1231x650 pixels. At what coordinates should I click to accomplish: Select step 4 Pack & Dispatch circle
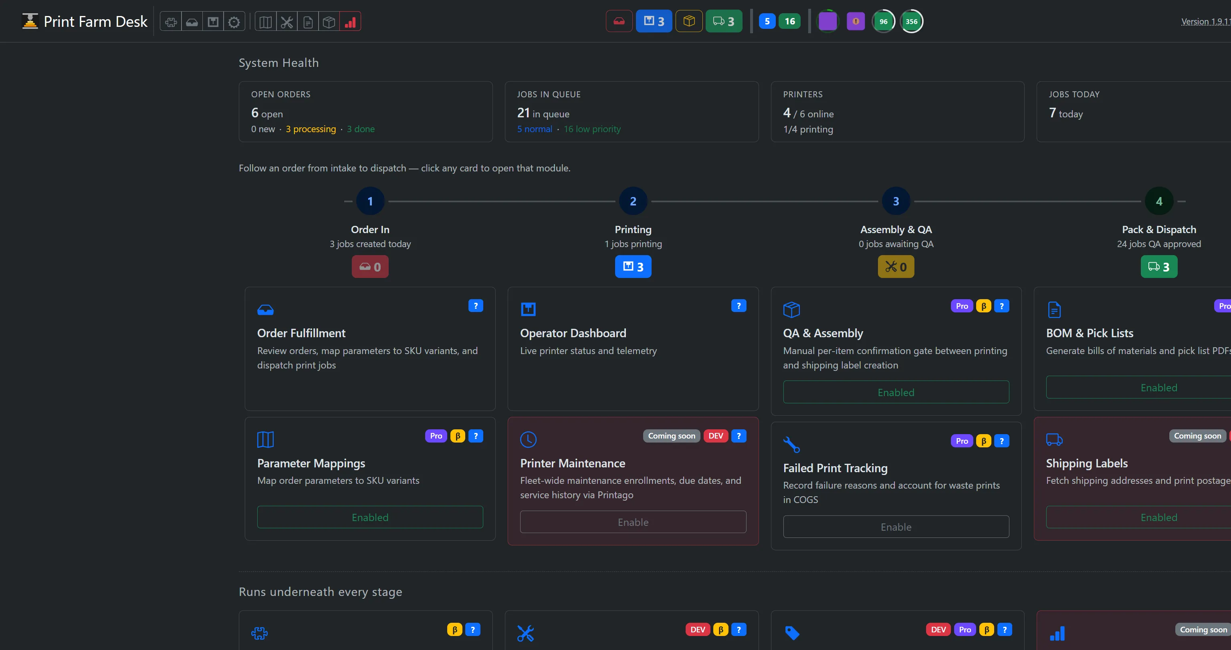coord(1159,201)
